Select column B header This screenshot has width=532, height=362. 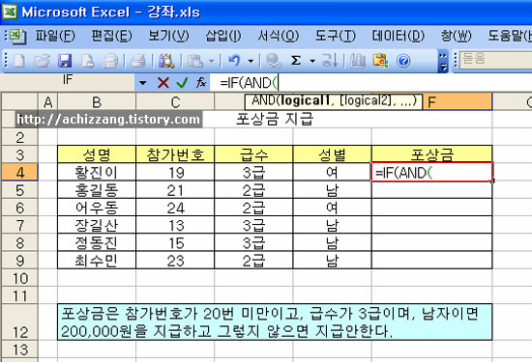pos(97,102)
